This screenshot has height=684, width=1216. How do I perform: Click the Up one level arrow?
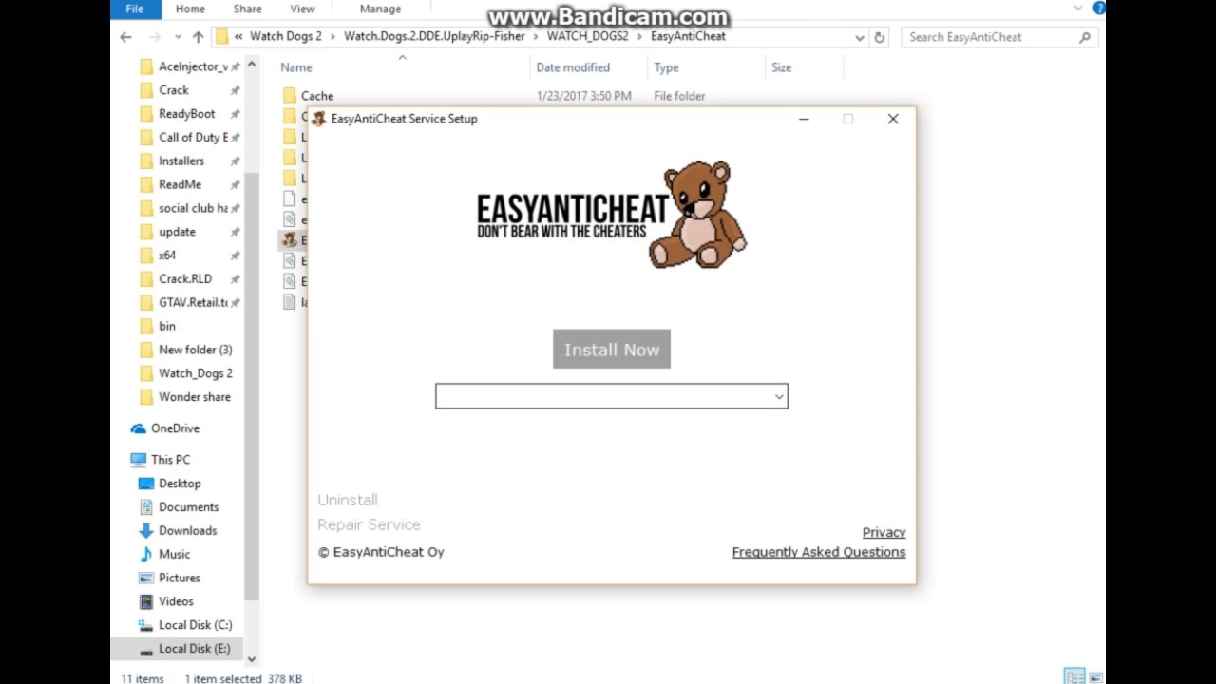coord(198,37)
